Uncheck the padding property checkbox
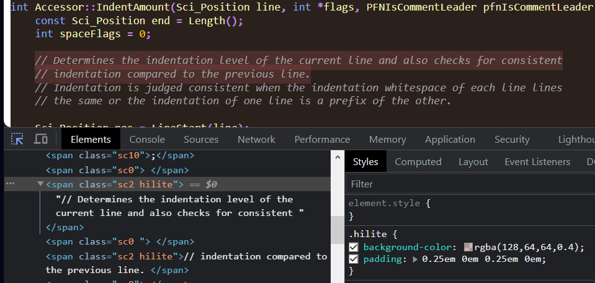Screen dimensions: 595x283 [x=353, y=259]
